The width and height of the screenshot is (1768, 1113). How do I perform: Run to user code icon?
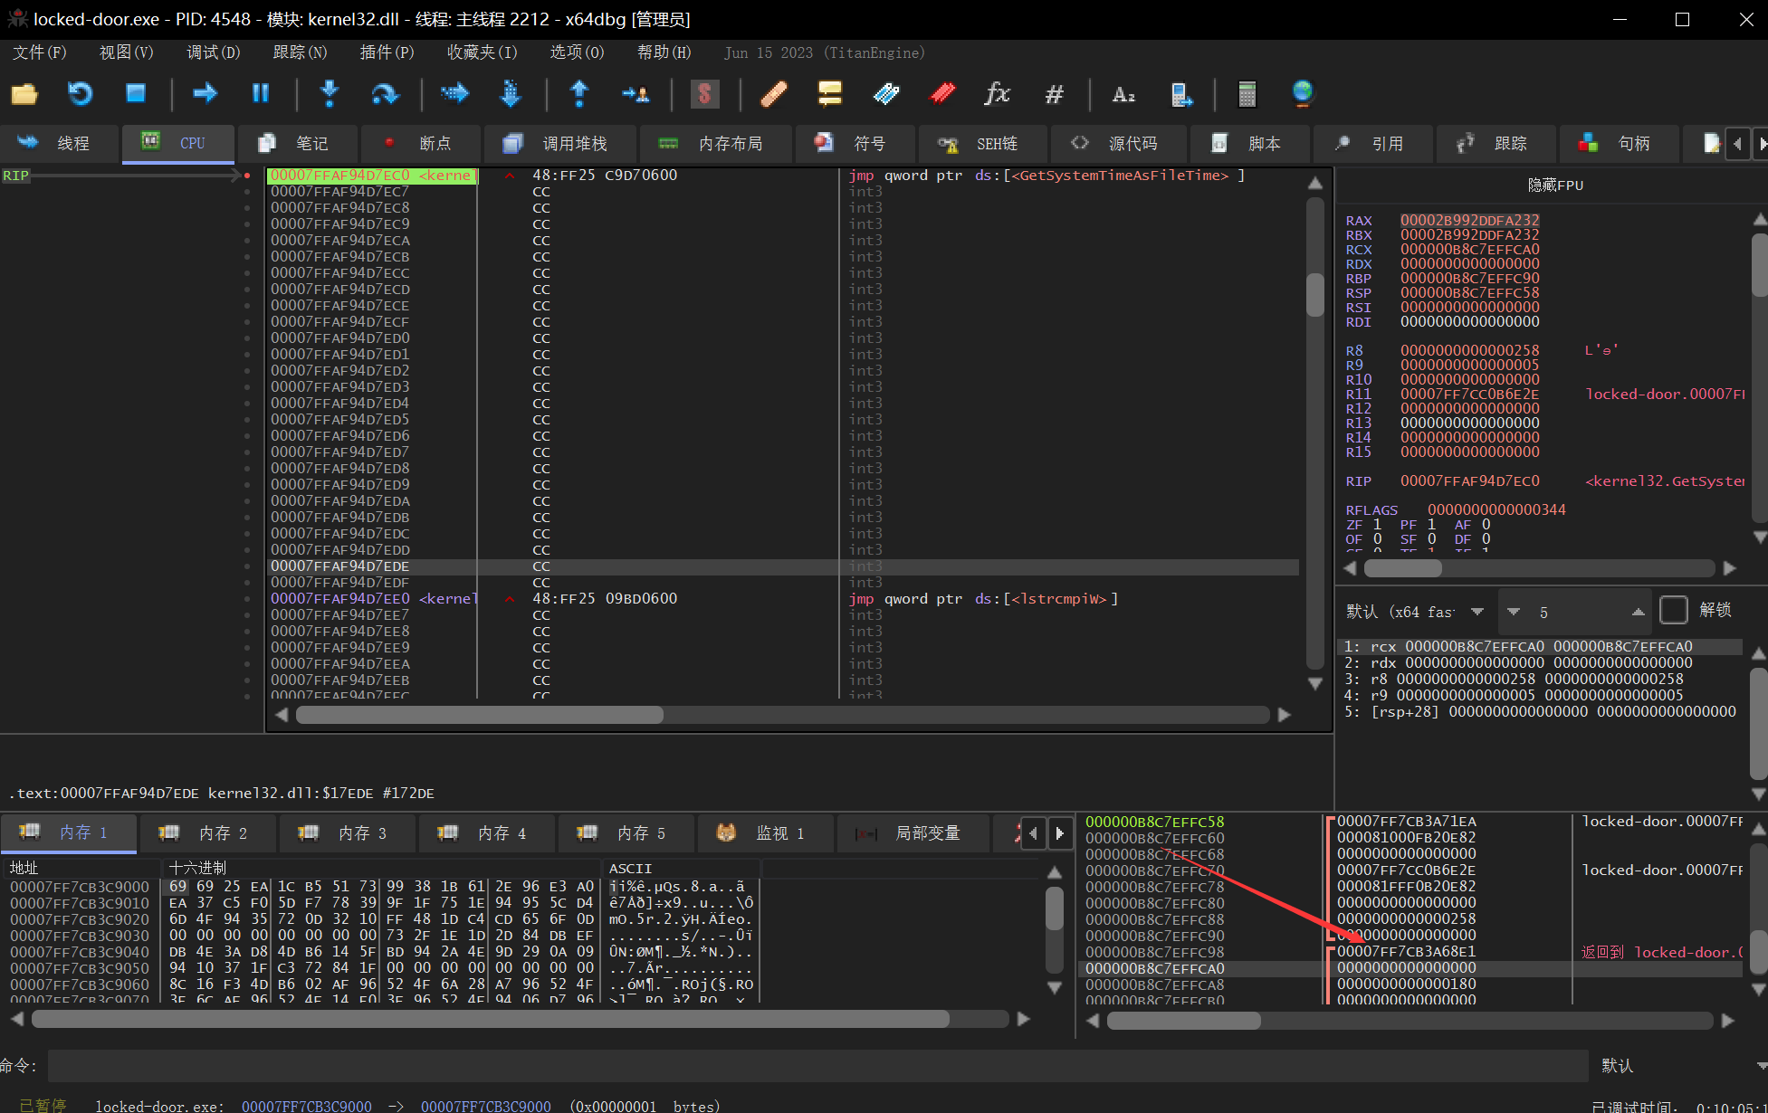636,93
